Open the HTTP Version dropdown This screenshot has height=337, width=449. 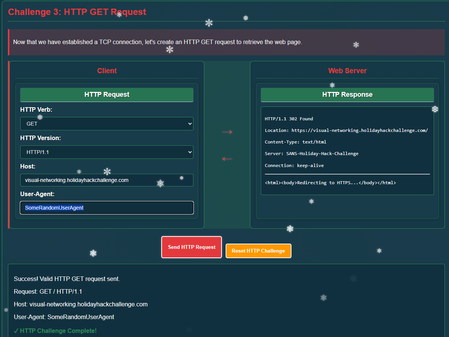point(107,152)
